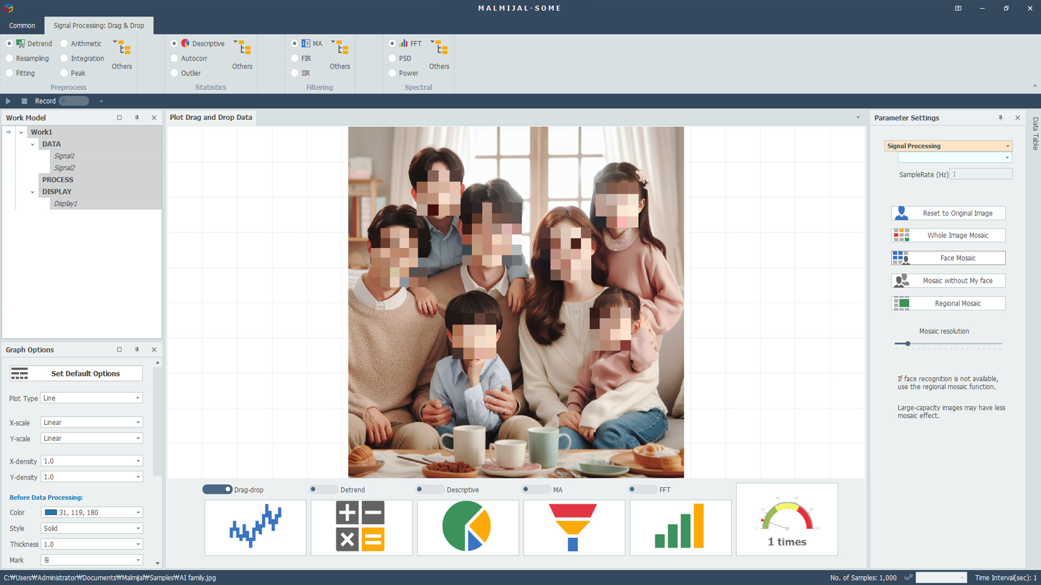Turn off the Drag-drop toggle
This screenshot has width=1041, height=585.
[x=217, y=489]
